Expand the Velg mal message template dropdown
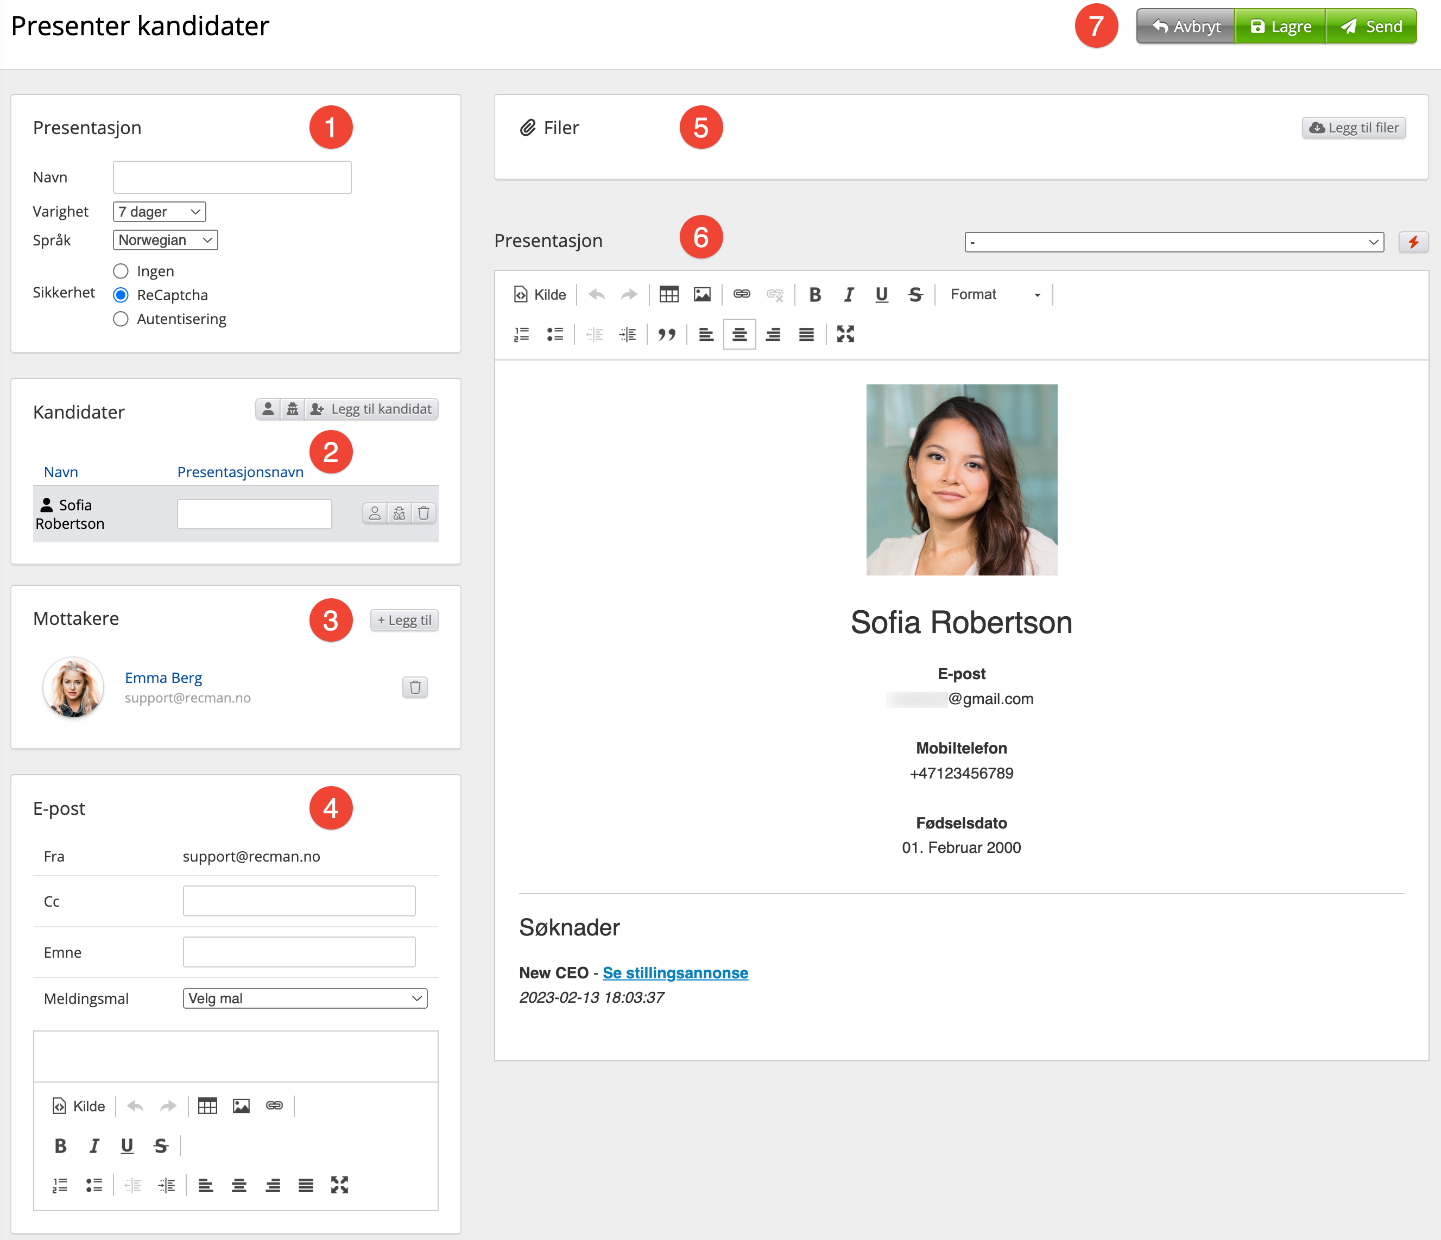Image resolution: width=1441 pixels, height=1240 pixels. [x=305, y=998]
